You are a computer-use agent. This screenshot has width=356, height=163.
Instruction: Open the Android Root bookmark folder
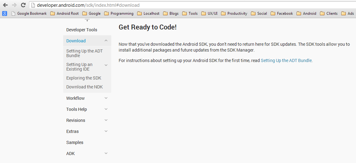64,14
